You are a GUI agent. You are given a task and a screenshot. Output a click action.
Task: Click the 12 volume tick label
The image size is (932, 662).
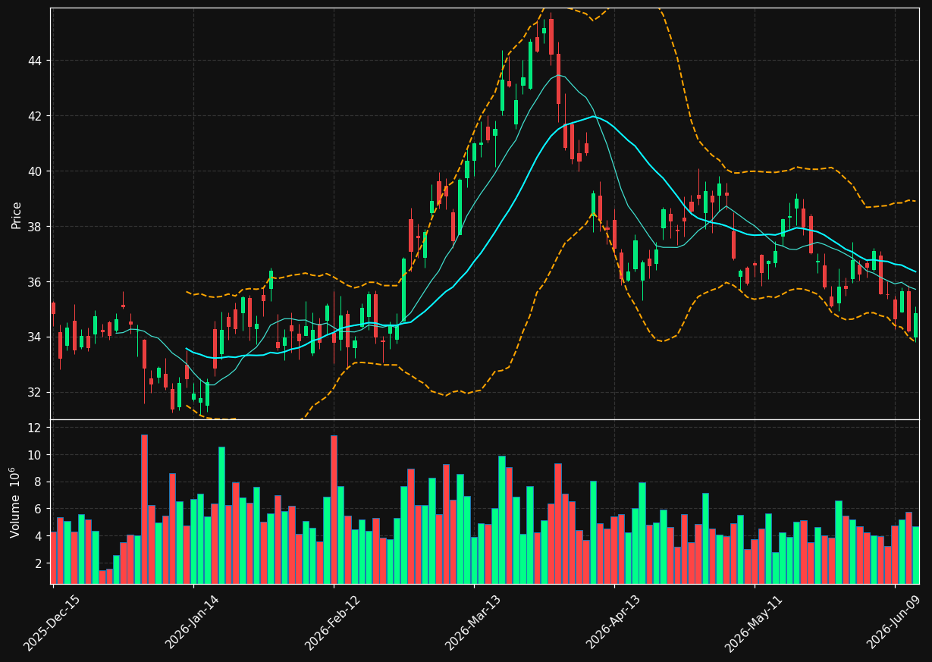point(36,428)
